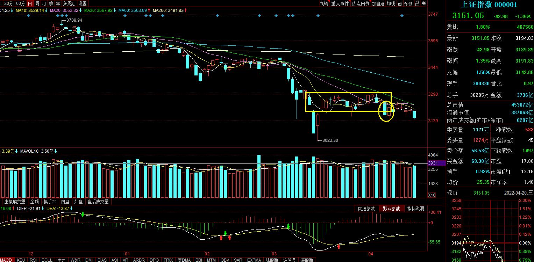Click the 3708.94 high price label
The image size is (534, 262).
tap(74, 20)
